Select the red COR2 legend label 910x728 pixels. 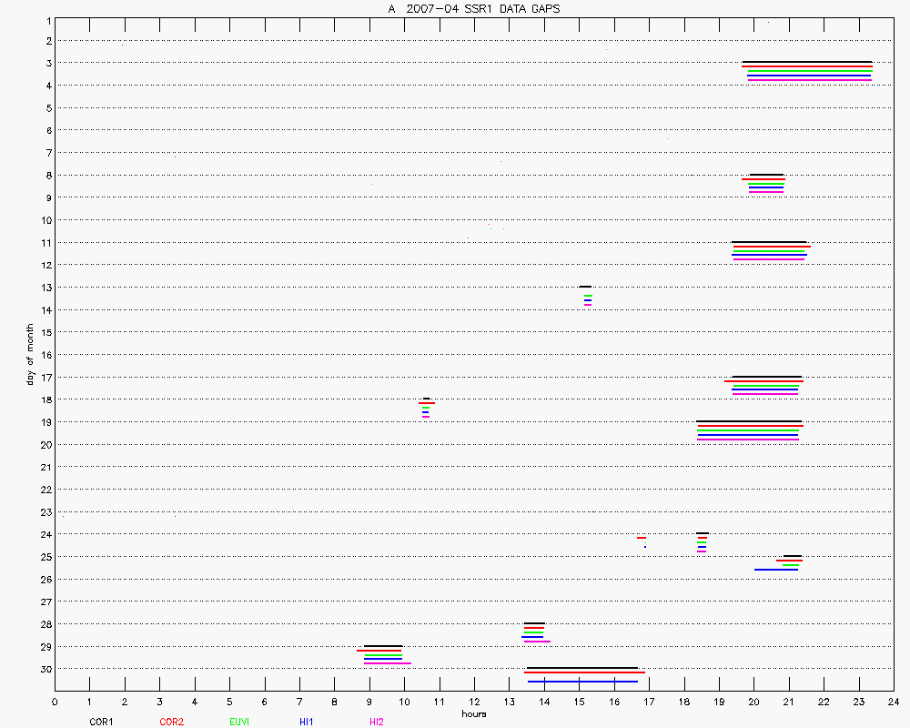click(x=171, y=722)
